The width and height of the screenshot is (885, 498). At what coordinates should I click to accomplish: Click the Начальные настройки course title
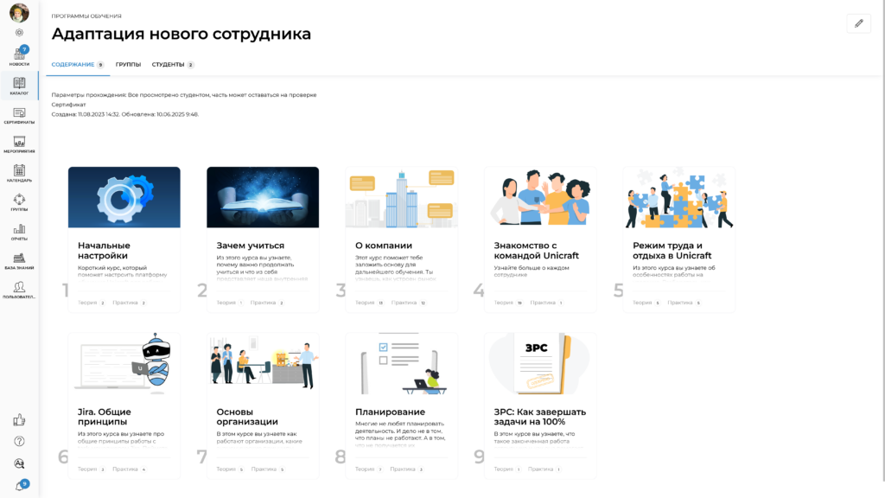coord(104,250)
